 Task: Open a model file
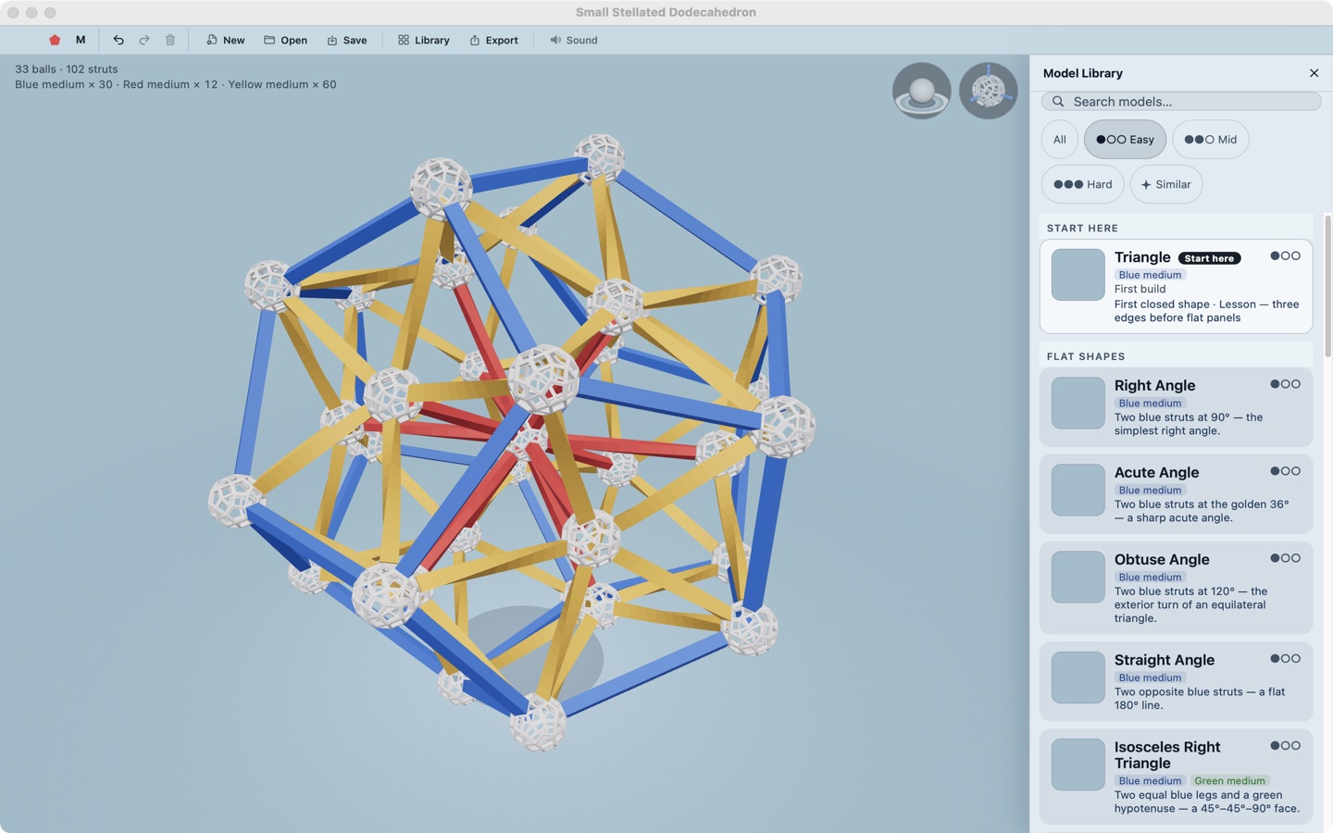click(285, 40)
